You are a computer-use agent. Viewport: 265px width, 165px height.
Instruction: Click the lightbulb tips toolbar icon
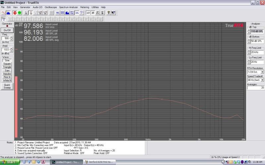click(109, 13)
